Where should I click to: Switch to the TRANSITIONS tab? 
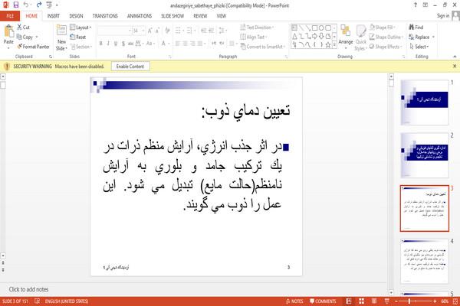coord(105,16)
